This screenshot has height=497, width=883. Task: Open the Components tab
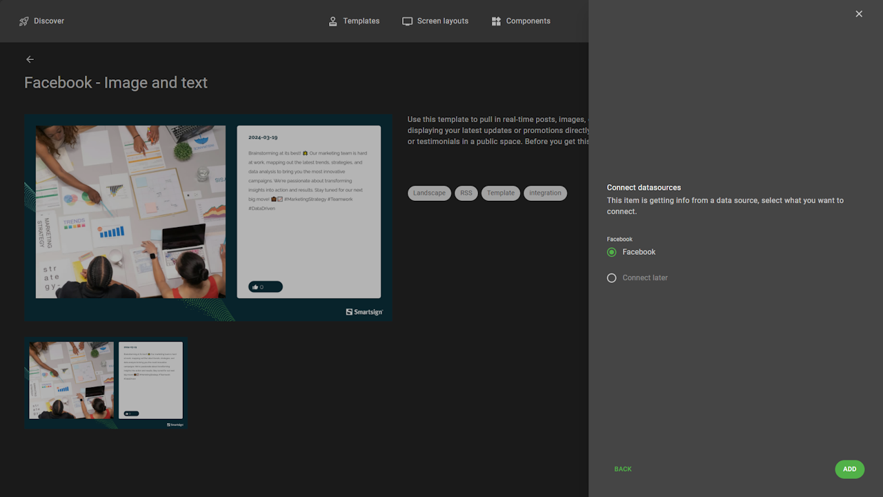coord(528,21)
